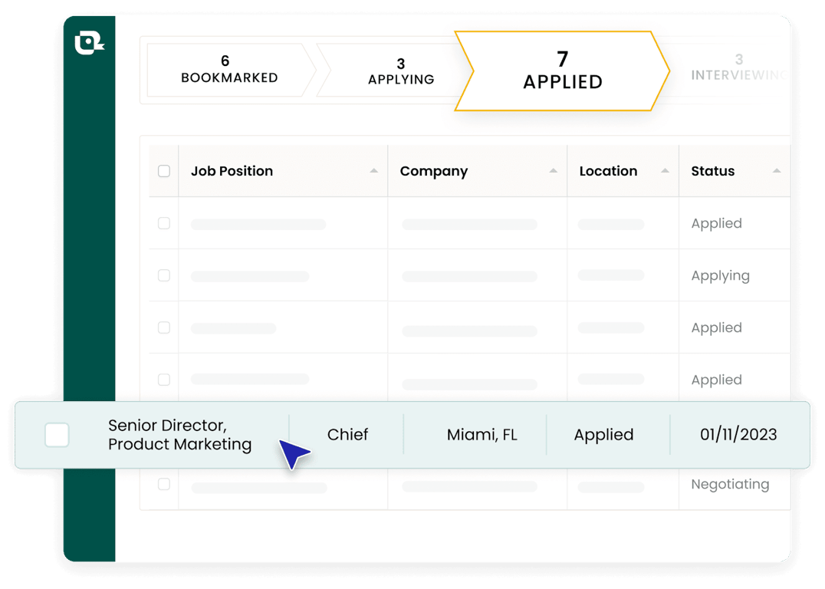825x589 pixels.
Task: Click the app logo in the green sidebar
Action: (90, 43)
